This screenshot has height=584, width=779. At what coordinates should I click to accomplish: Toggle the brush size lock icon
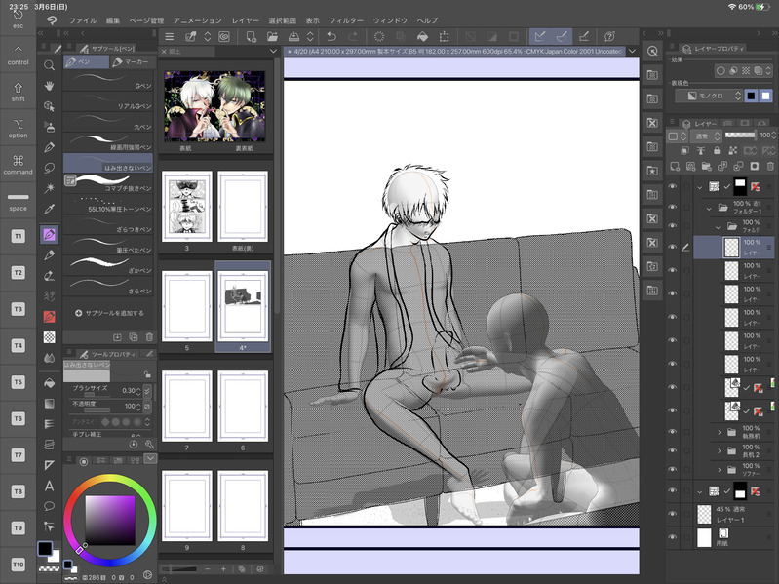[x=147, y=374]
